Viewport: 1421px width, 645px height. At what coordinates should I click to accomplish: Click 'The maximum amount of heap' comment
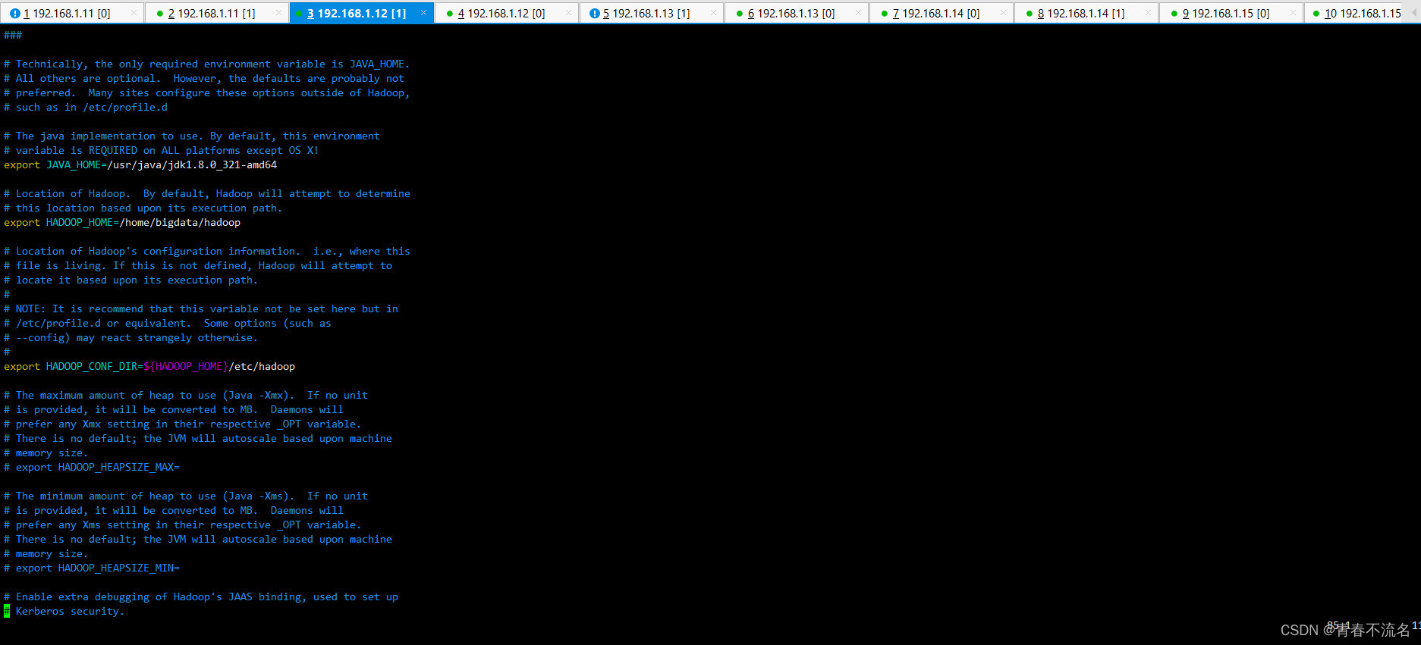pyautogui.click(x=186, y=395)
